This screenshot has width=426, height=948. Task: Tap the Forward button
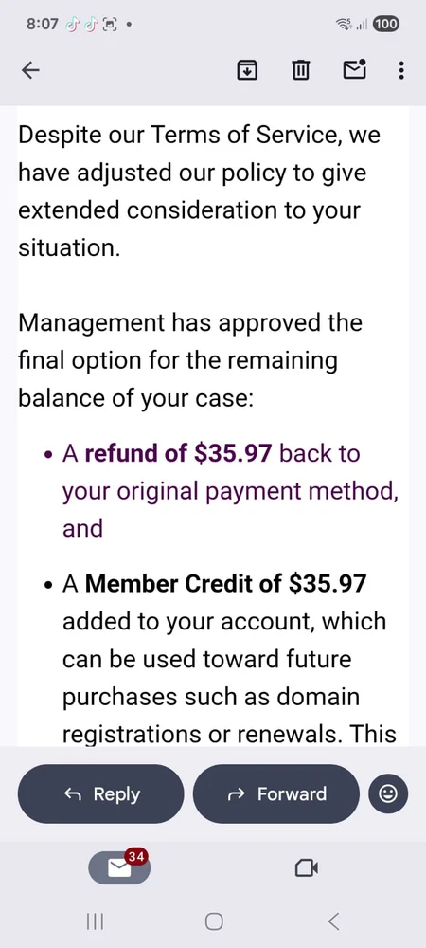click(275, 793)
